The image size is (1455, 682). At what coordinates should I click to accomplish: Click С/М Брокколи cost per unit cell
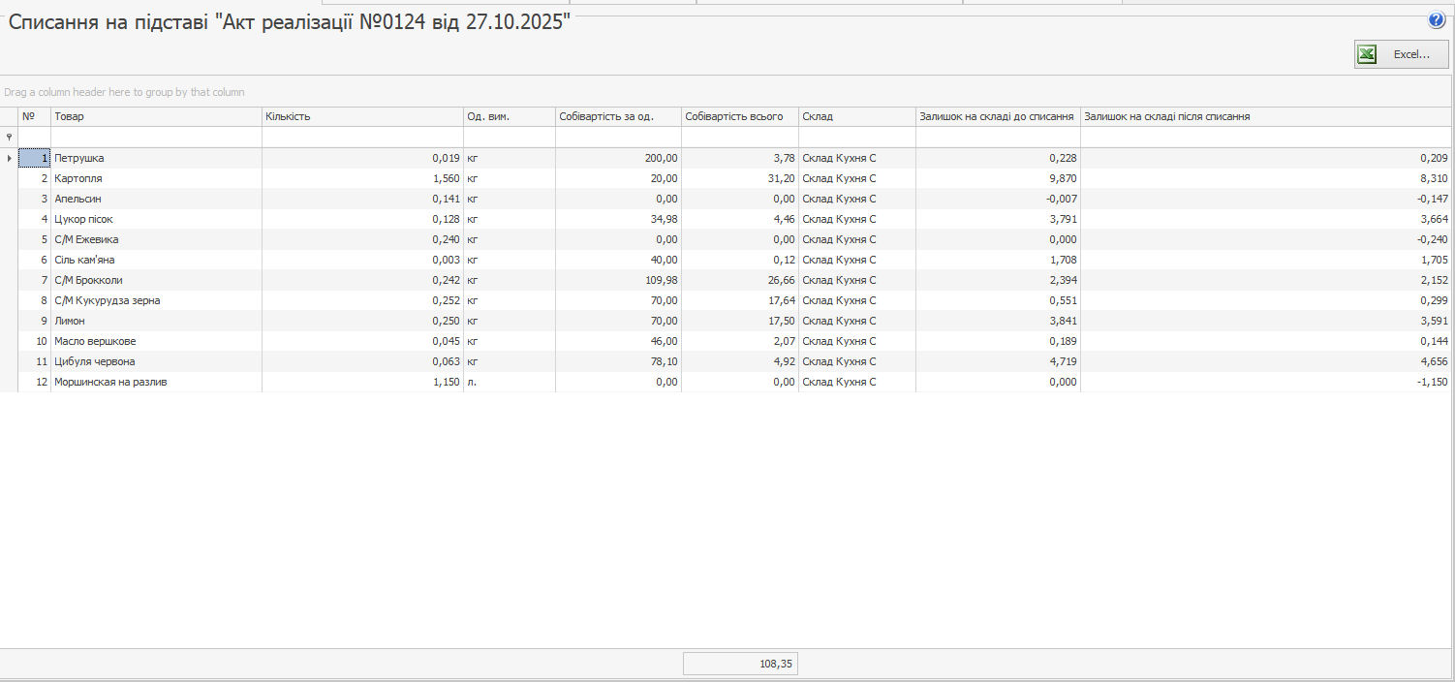[x=618, y=280]
